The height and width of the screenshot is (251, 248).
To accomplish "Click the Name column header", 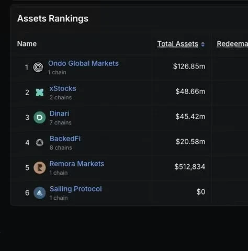I will click(27, 44).
